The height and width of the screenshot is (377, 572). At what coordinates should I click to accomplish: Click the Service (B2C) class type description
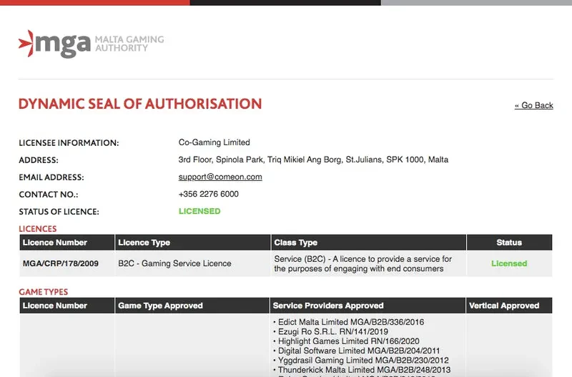point(363,263)
